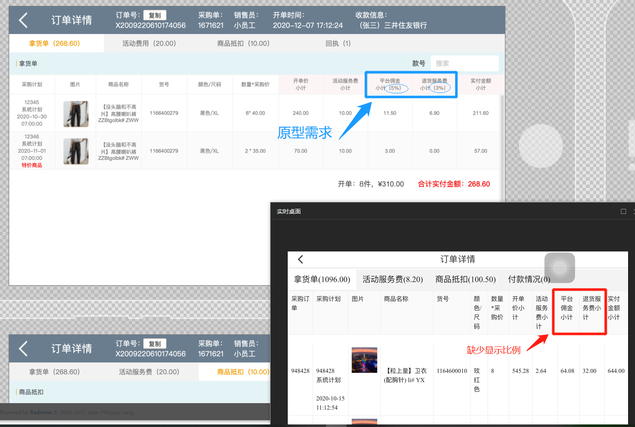Select 开单:8件,¥310.00 summary text
Screen dimensions: 635x427
click(x=371, y=184)
